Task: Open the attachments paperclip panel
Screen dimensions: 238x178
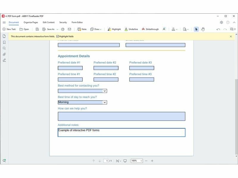Action: 4,54
